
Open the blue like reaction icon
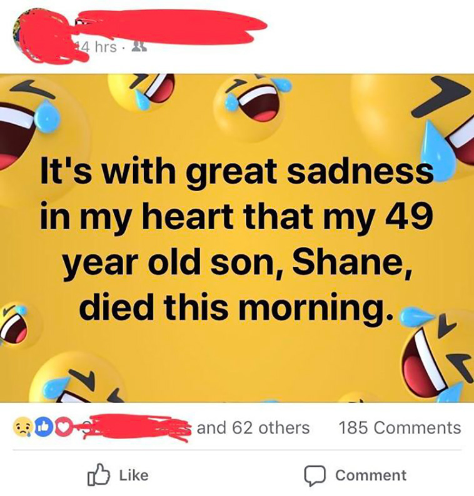[x=43, y=427]
